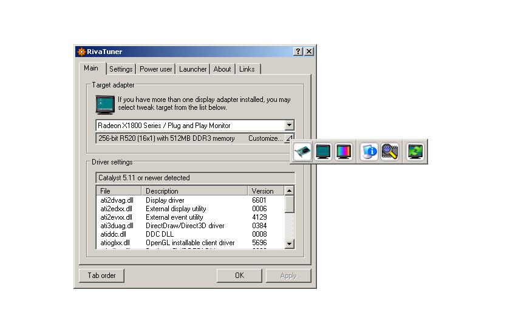Switch to the Settings tab
This screenshot has width=510, height=335.
click(121, 69)
